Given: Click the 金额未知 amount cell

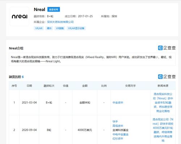Looking at the screenshot, I should pos(85,103).
